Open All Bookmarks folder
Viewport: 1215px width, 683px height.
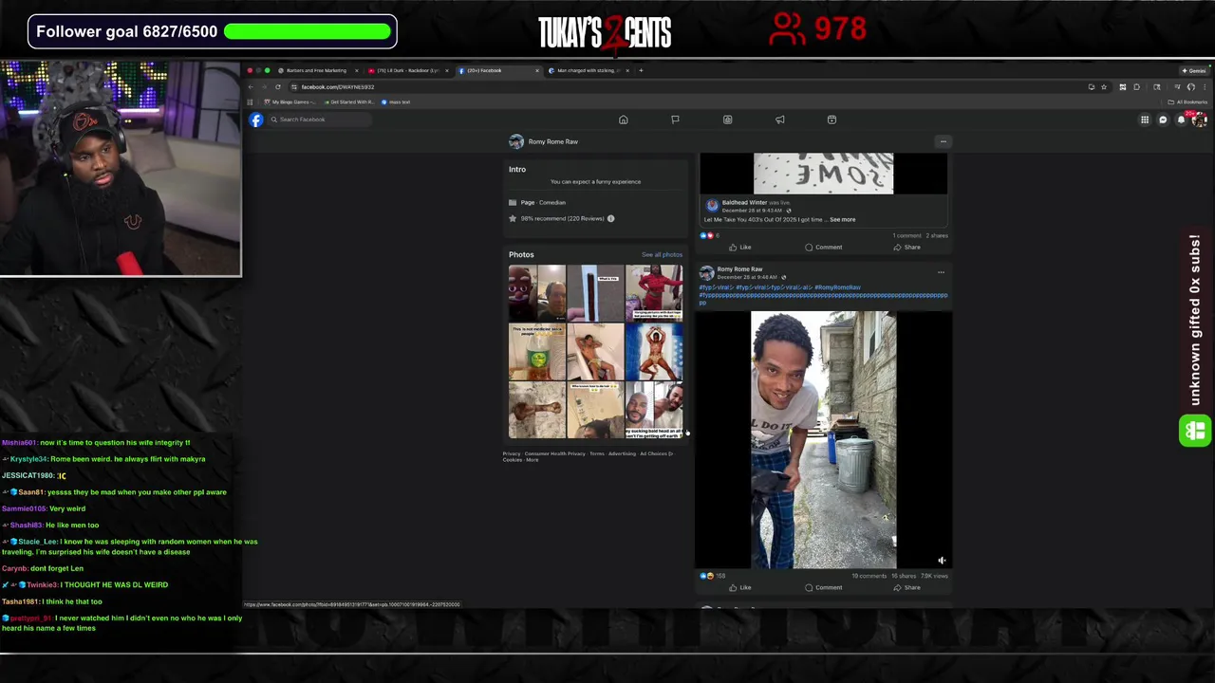1188,102
